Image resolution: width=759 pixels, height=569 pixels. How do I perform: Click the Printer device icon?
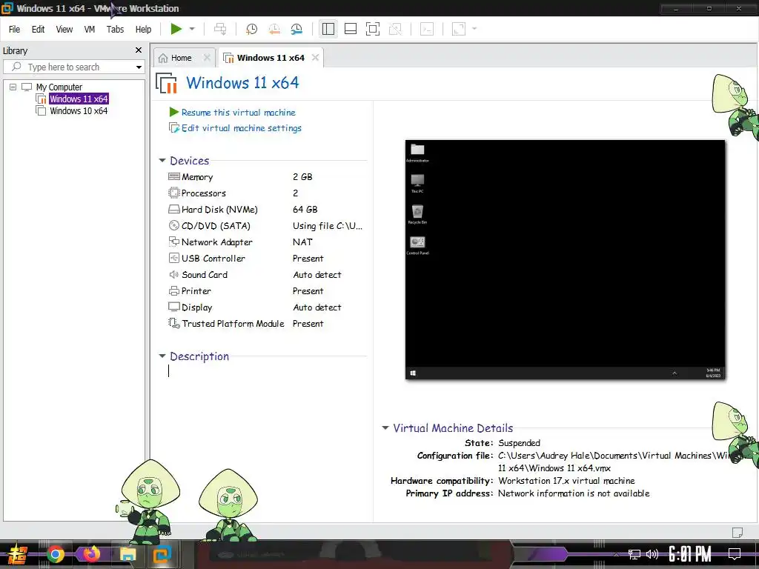coord(173,290)
